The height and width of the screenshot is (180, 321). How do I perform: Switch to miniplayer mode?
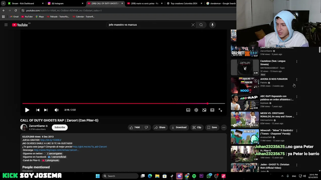click(x=204, y=110)
